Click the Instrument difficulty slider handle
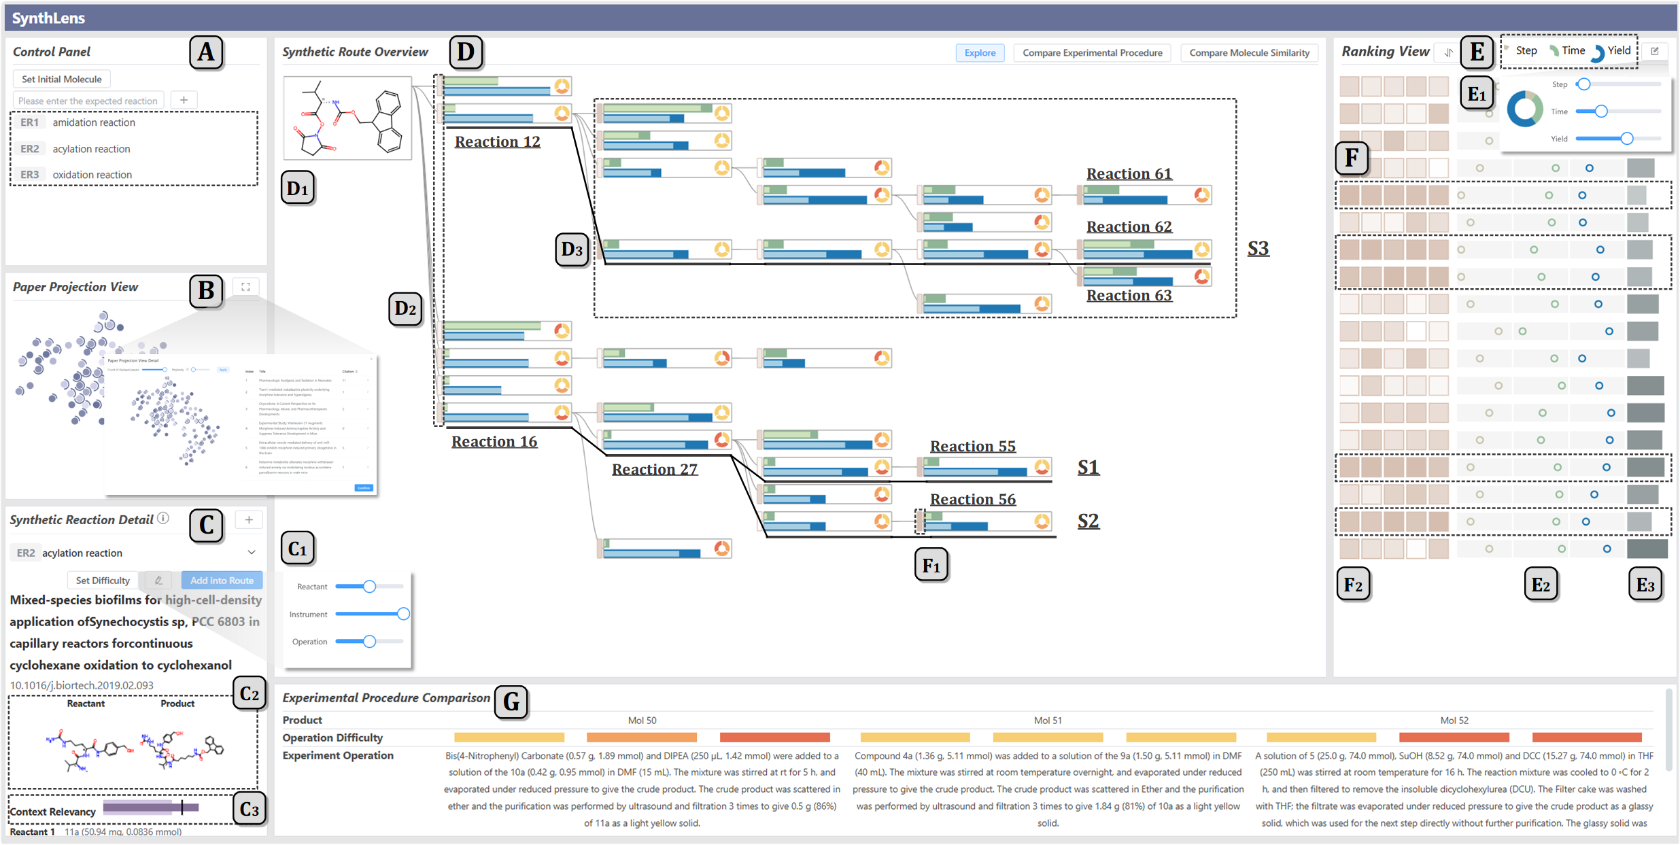1680x845 pixels. coord(403,614)
